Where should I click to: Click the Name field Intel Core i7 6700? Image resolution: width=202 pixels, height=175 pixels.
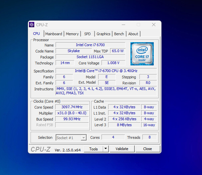coord(90,45)
